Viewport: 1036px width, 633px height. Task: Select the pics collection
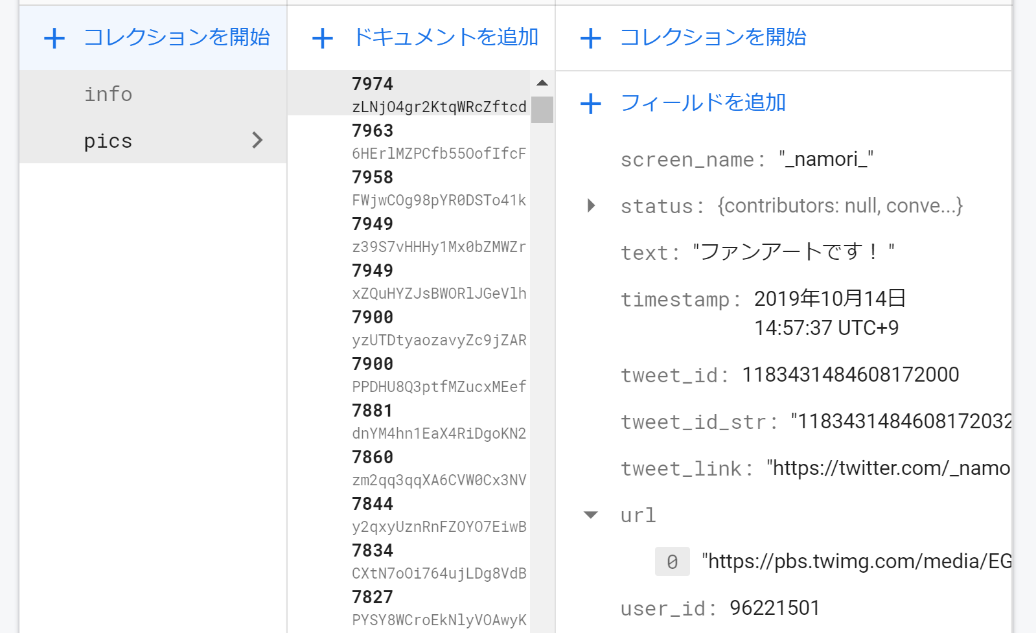pyautogui.click(x=153, y=141)
